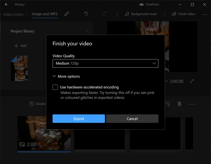Click the pencil icon to rename the project
Image resolution: width=211 pixels, height=164 pixels.
click(67, 14)
